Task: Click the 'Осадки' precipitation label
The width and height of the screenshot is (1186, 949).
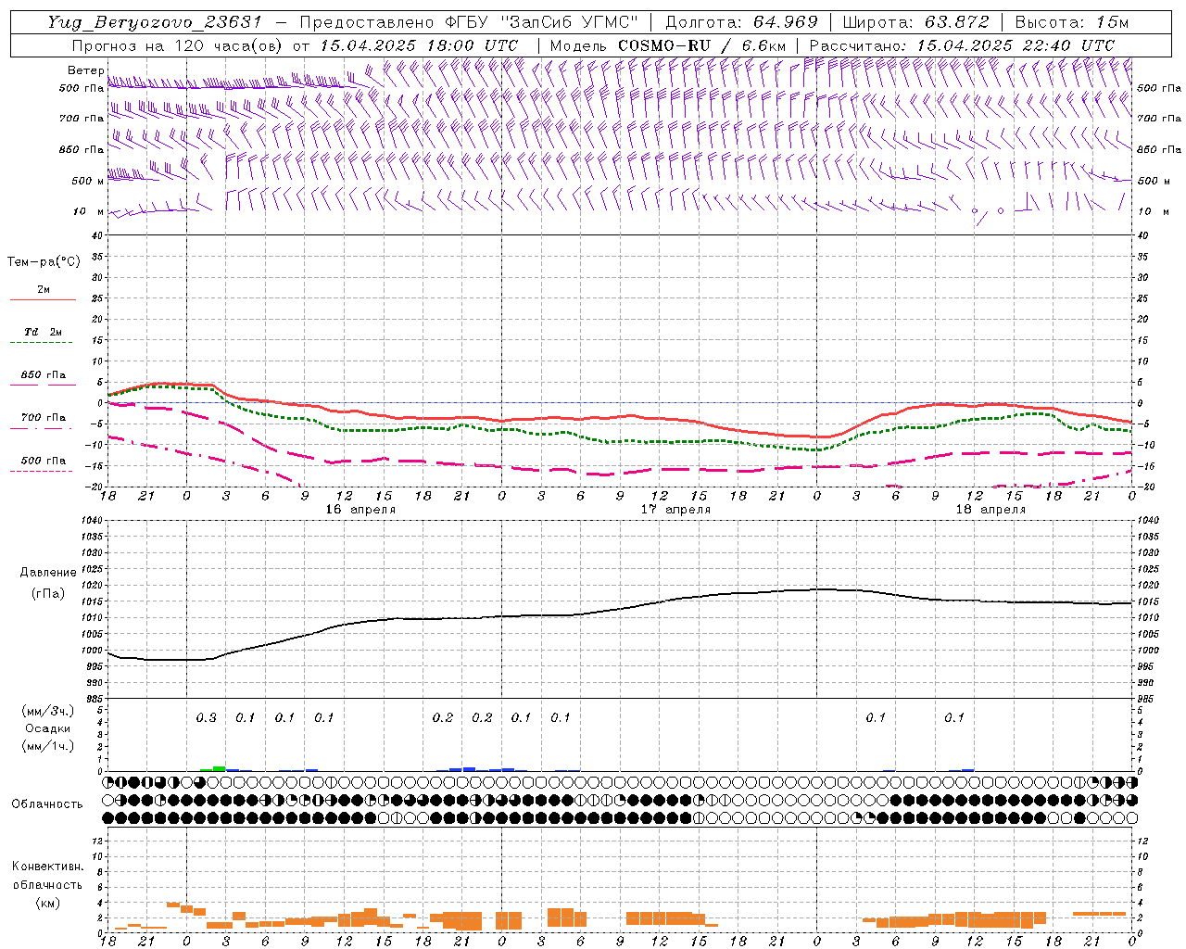Action: coord(48,729)
